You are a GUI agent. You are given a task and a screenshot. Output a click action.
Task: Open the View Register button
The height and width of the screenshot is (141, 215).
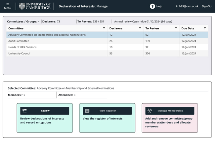[x=107, y=111]
